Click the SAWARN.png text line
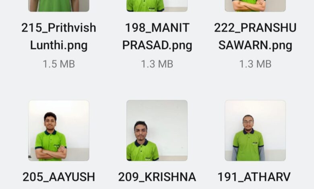The width and height of the screenshot is (314, 189). [255, 45]
